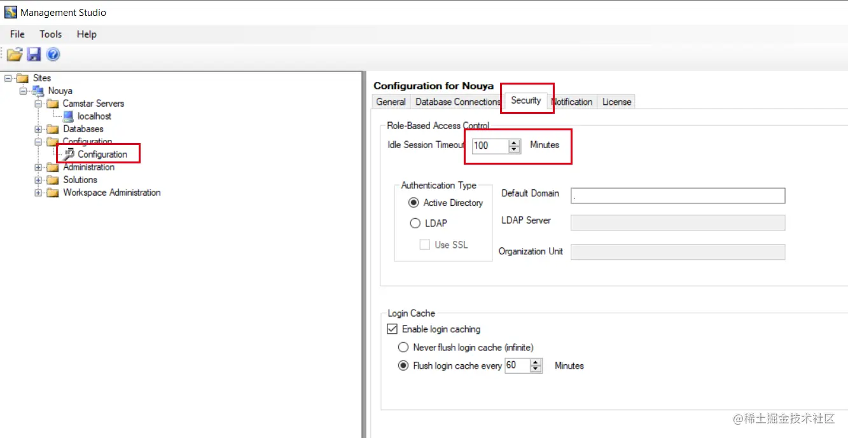The image size is (848, 438).
Task: Click the flush cache minutes value field
Action: 517,366
